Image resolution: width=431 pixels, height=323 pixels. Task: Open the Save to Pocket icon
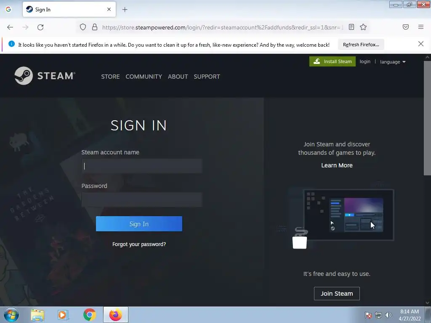(x=406, y=27)
